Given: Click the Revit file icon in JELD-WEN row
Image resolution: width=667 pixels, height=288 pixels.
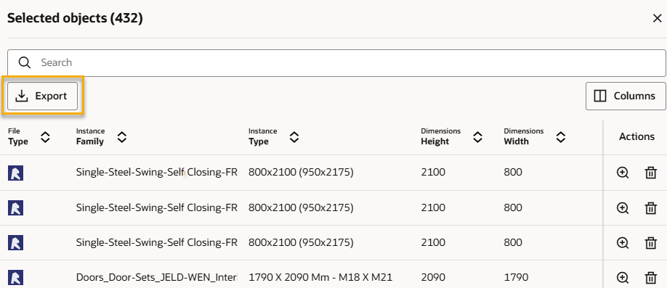Looking at the screenshot, I should pos(16,278).
